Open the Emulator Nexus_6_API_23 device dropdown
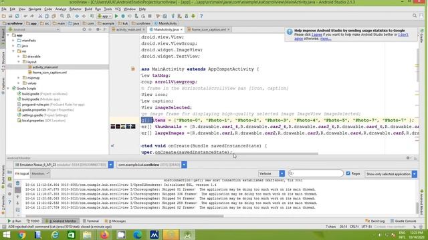The height and width of the screenshot is (240, 428). 111,165
